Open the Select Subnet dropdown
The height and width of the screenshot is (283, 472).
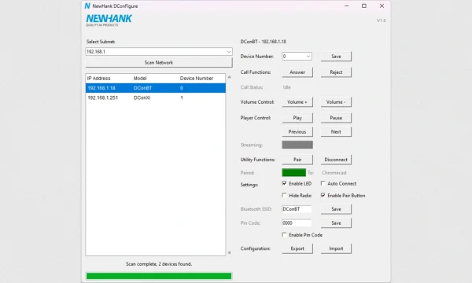click(159, 52)
